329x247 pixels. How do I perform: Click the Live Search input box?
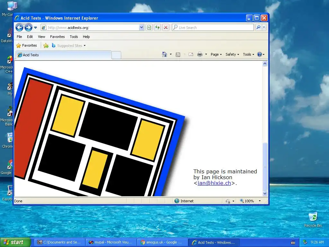pos(213,28)
